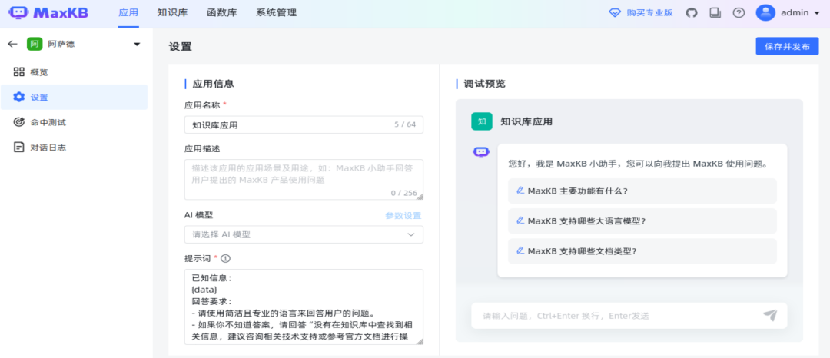Open the documentation book icon
Image resolution: width=830 pixels, height=358 pixels.
tap(715, 13)
